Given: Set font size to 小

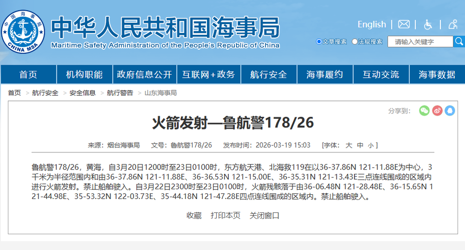Looking at the screenshot, I should 371,145.
